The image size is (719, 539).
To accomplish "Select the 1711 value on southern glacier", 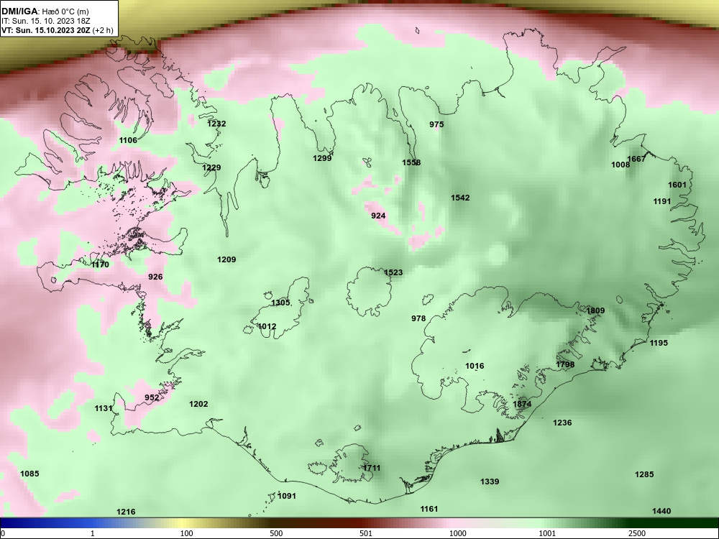I will click(x=372, y=469).
